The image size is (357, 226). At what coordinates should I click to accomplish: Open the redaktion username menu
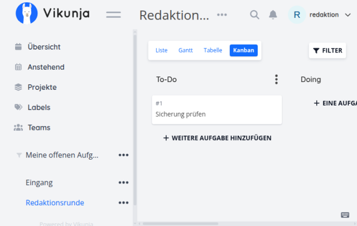(324, 15)
